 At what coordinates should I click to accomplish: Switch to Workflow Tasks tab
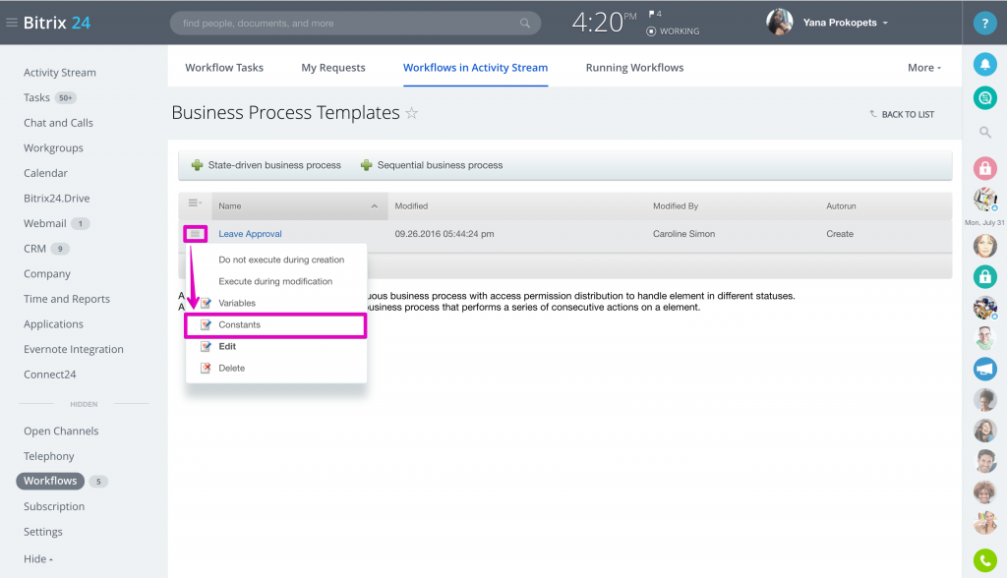224,68
